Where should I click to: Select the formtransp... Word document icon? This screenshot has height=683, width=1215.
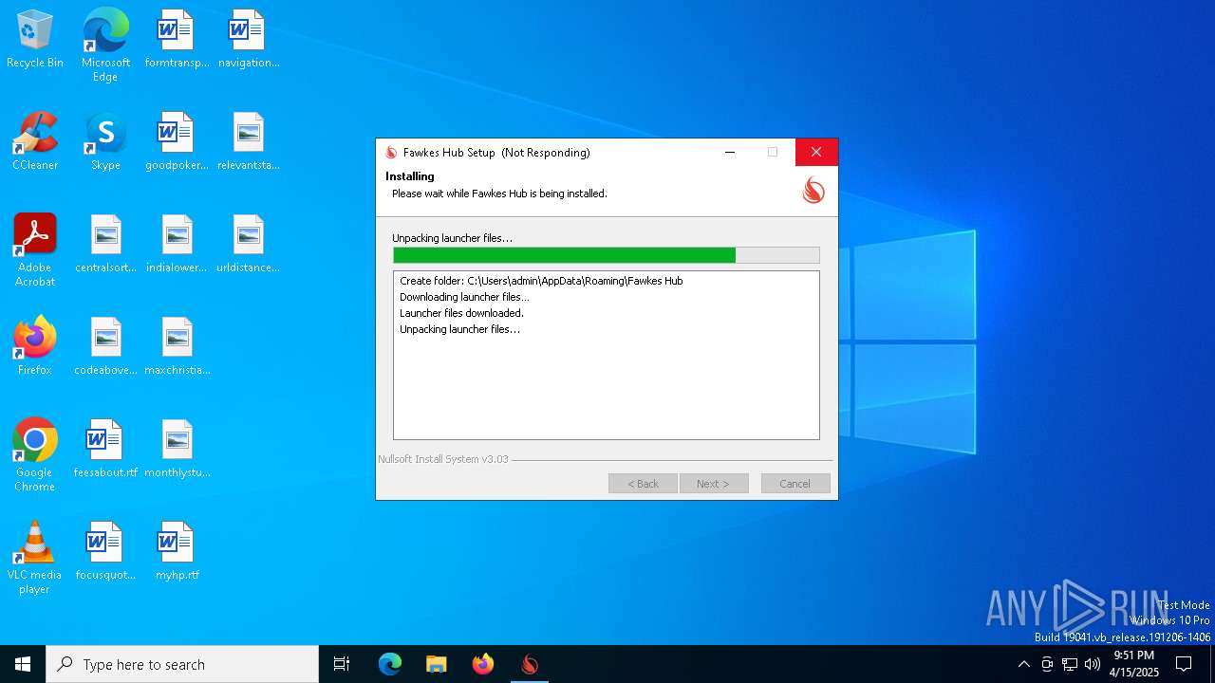(177, 40)
